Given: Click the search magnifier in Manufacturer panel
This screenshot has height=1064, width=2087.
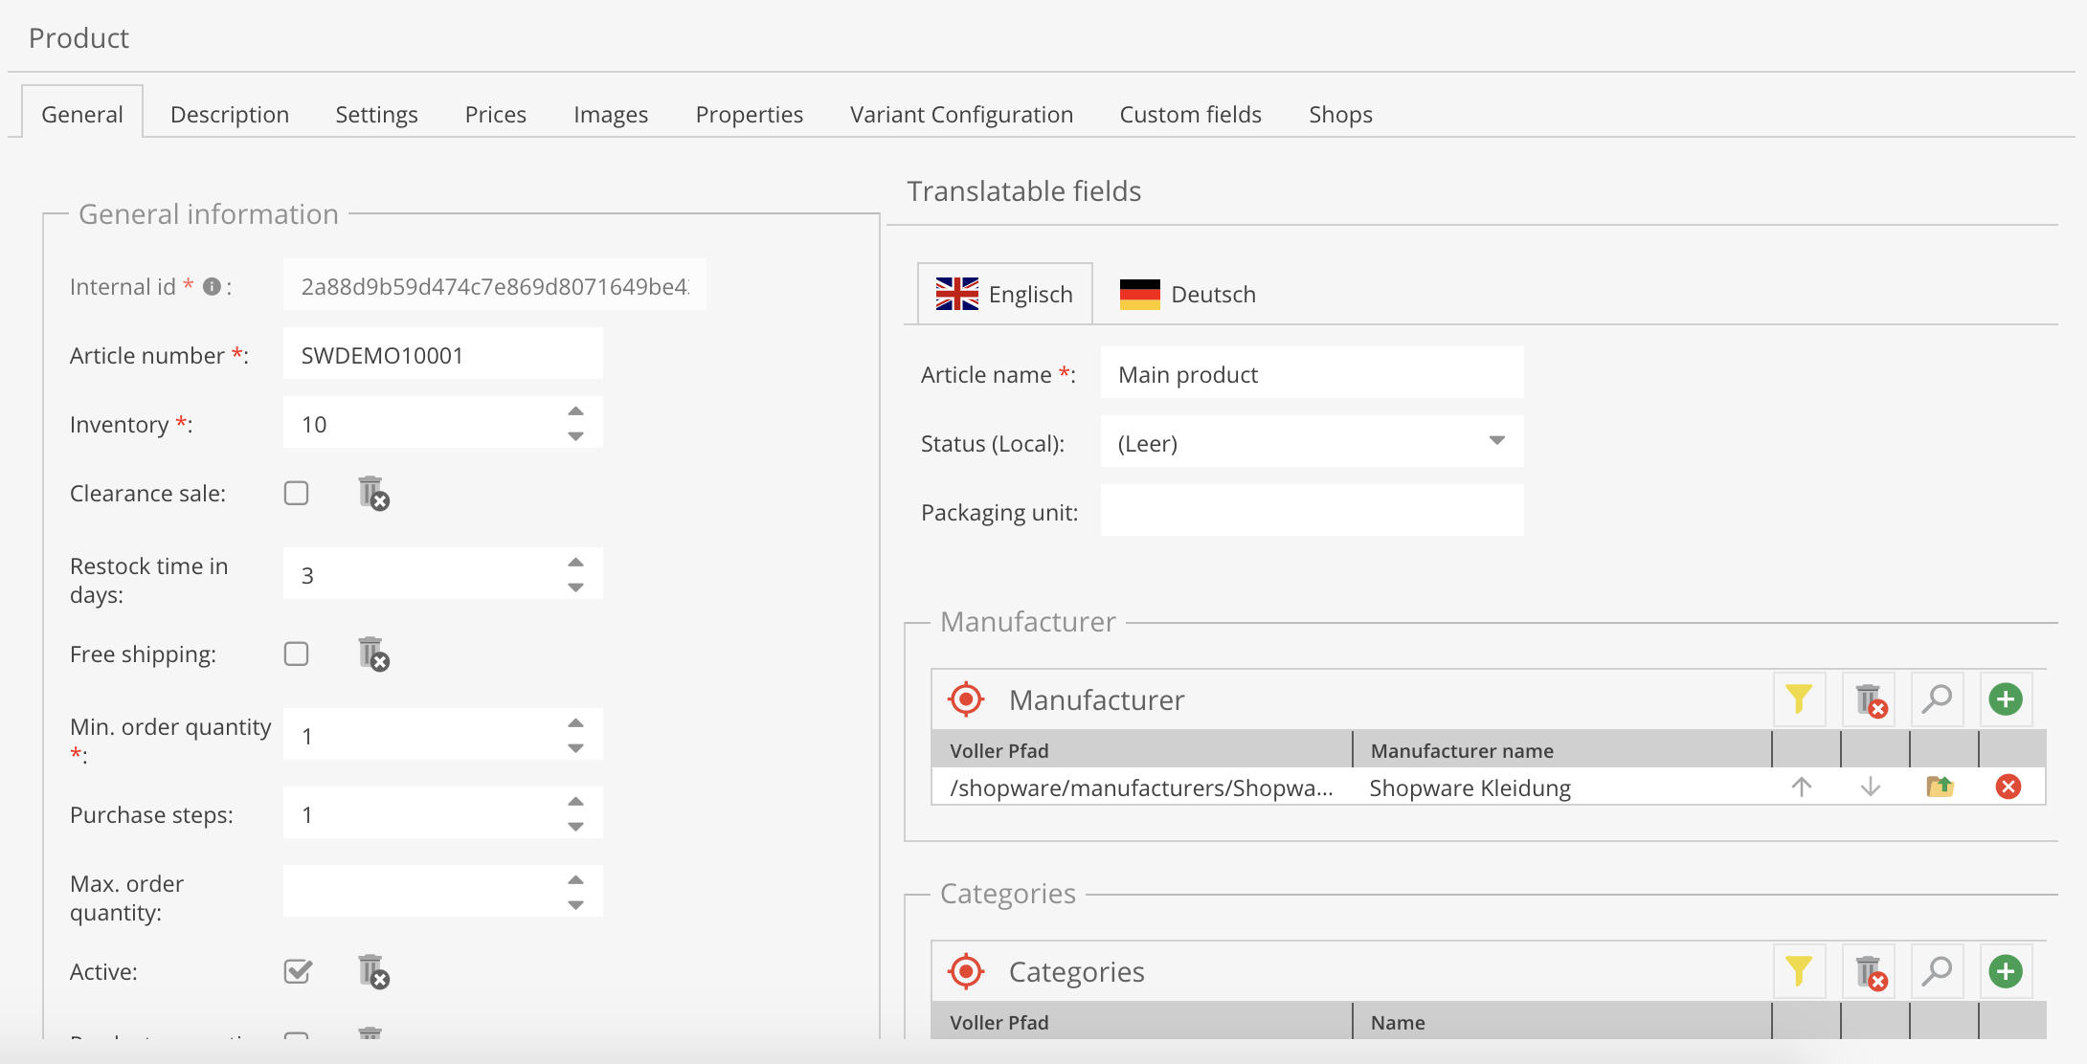Looking at the screenshot, I should (1937, 699).
